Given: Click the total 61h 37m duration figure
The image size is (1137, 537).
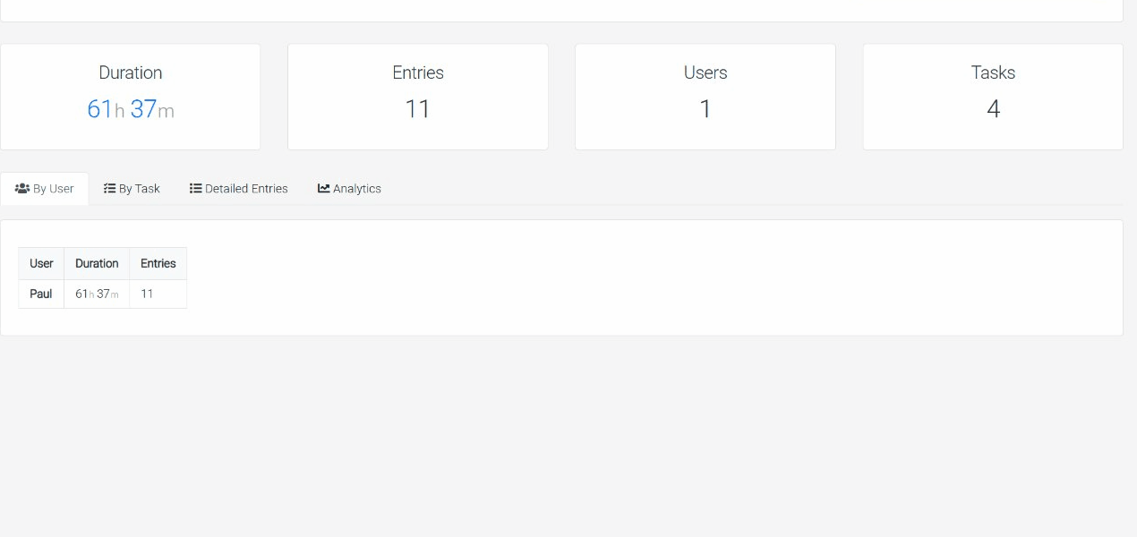Looking at the screenshot, I should [130, 109].
